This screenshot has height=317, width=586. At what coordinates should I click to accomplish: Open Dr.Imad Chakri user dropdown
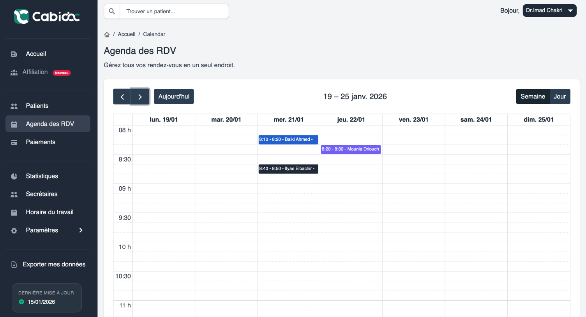click(549, 11)
